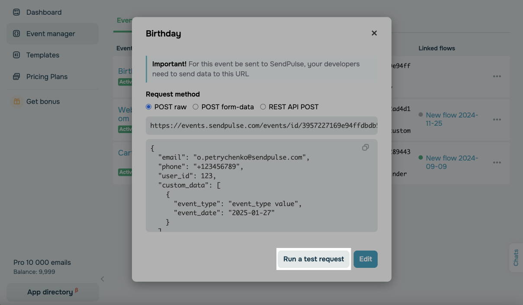Select POST raw request method
Image resolution: width=523 pixels, height=305 pixels.
pyautogui.click(x=149, y=107)
